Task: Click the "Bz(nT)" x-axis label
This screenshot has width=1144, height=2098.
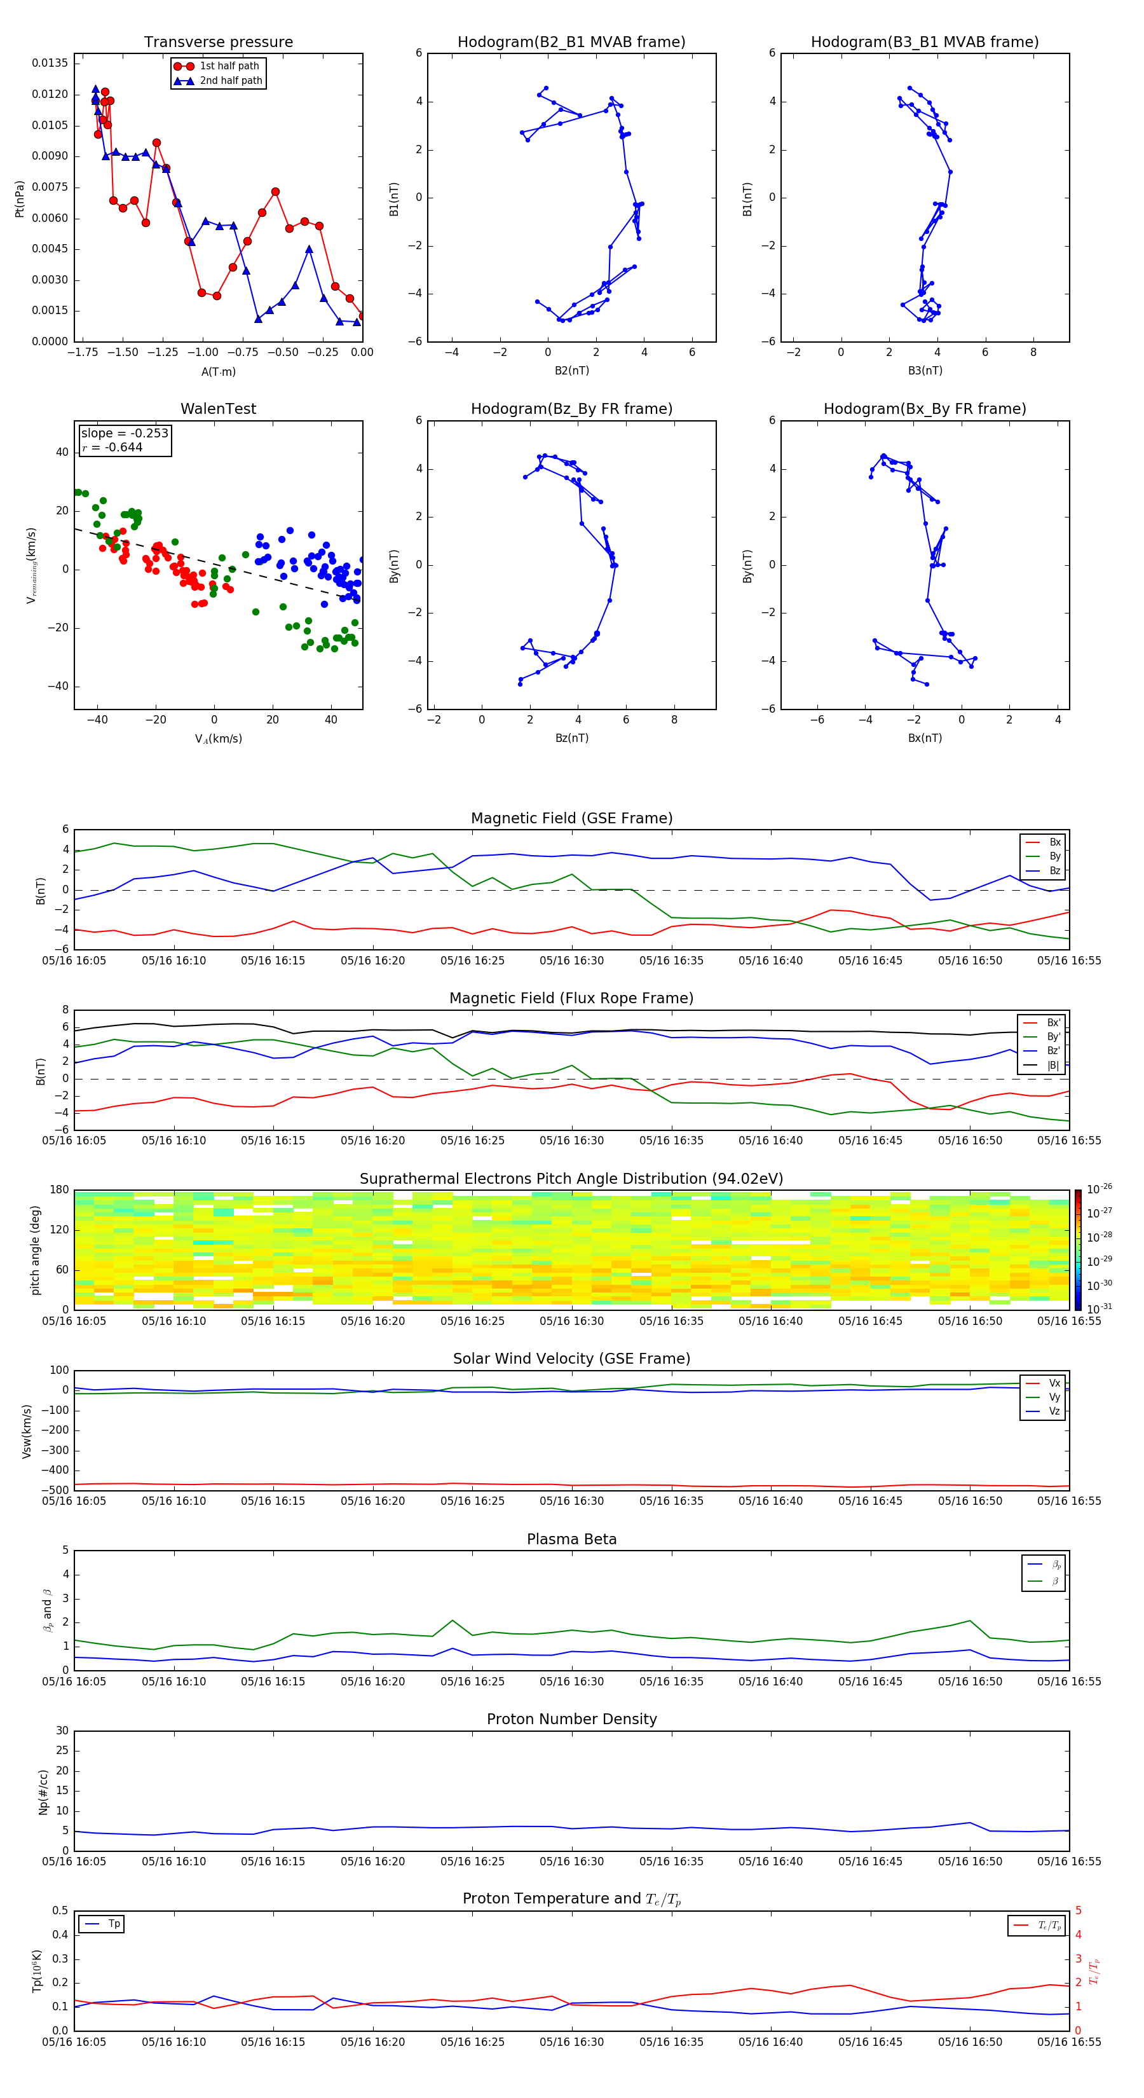Action: (x=571, y=738)
